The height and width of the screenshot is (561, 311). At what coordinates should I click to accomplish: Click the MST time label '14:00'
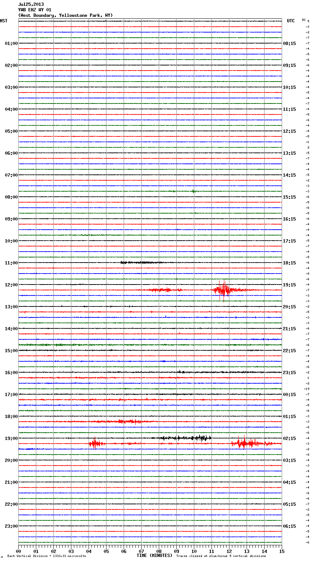pos(11,329)
